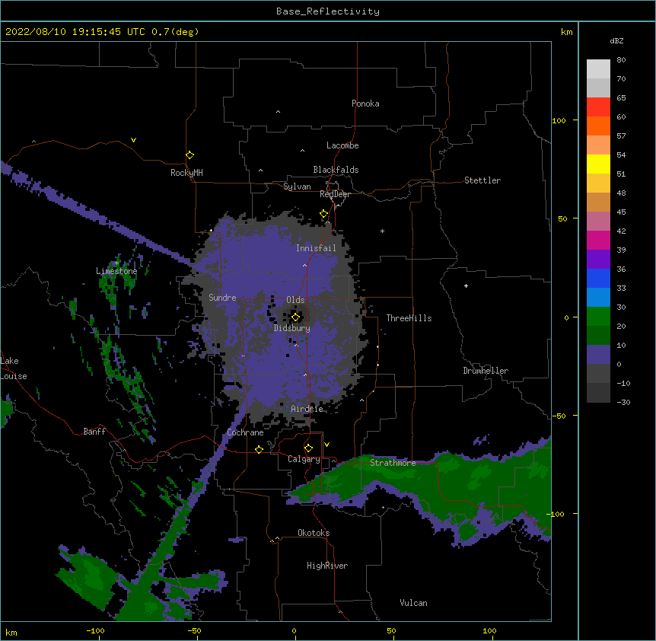
Task: Click the km unit label at bottom left
Action: 11,632
